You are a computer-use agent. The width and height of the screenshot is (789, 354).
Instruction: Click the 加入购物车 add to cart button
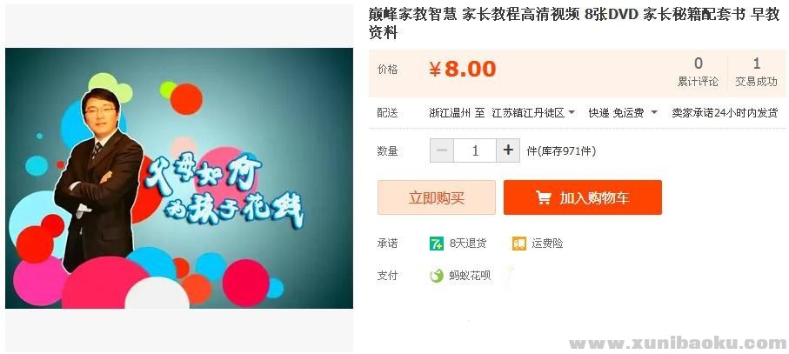point(583,197)
